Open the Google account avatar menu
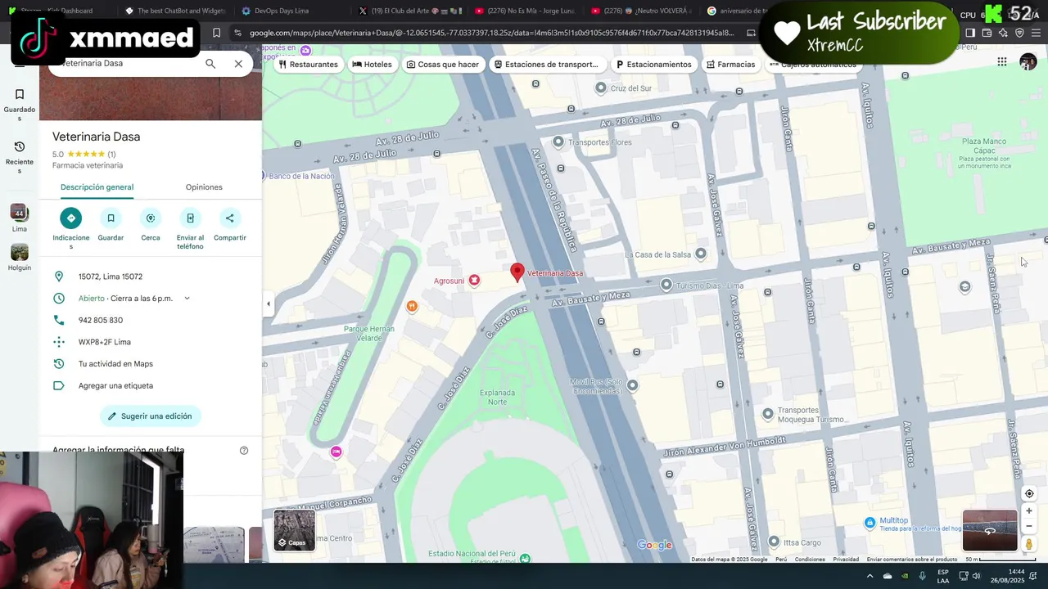The image size is (1048, 589). [x=1028, y=62]
